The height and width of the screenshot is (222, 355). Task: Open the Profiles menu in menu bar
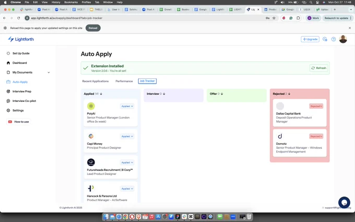[x=86, y=2]
